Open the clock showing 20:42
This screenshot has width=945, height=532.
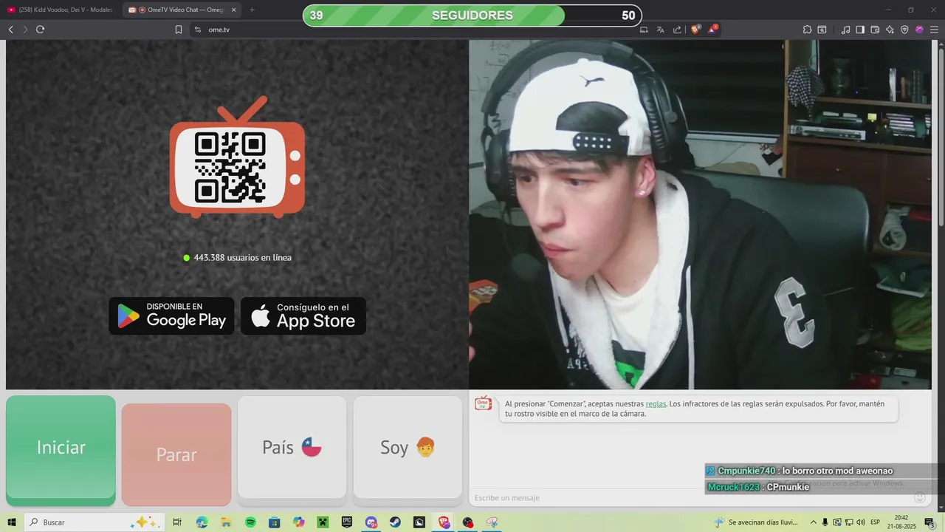coord(901,522)
